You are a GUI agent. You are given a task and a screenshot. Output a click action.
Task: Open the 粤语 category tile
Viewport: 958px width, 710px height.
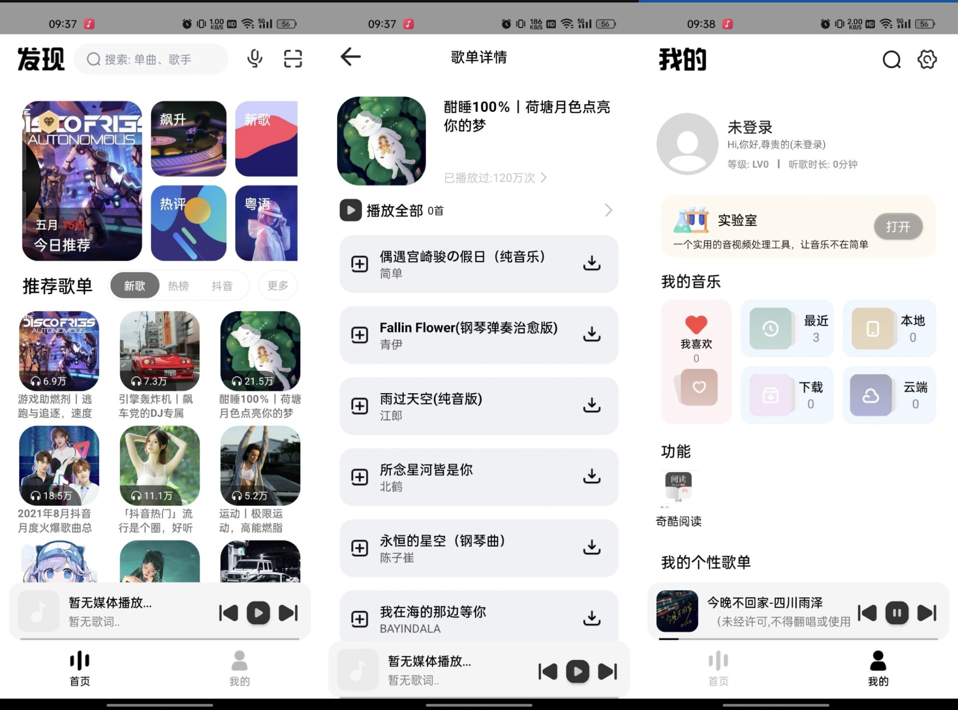pos(266,223)
